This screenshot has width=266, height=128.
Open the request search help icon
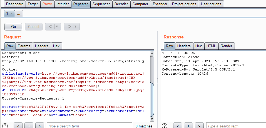click(5, 126)
